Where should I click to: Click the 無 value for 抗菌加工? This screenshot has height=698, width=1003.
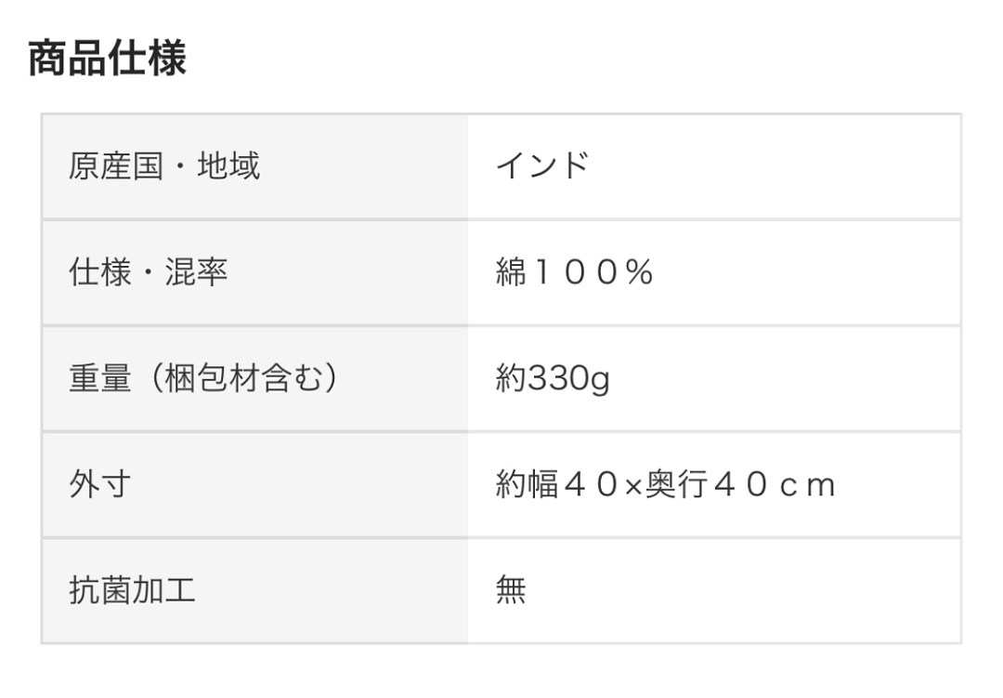click(x=511, y=590)
